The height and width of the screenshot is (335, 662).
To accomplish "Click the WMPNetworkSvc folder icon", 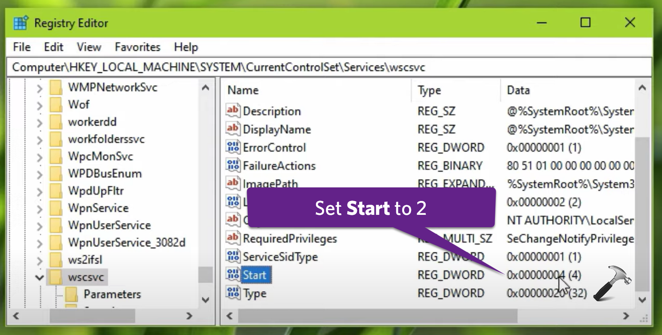I will (56, 87).
